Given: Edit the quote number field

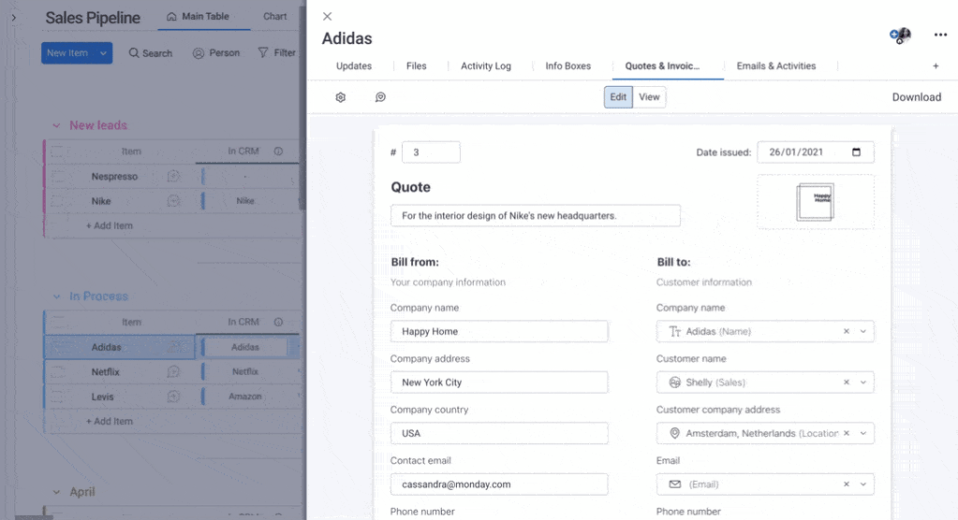Looking at the screenshot, I should (431, 152).
